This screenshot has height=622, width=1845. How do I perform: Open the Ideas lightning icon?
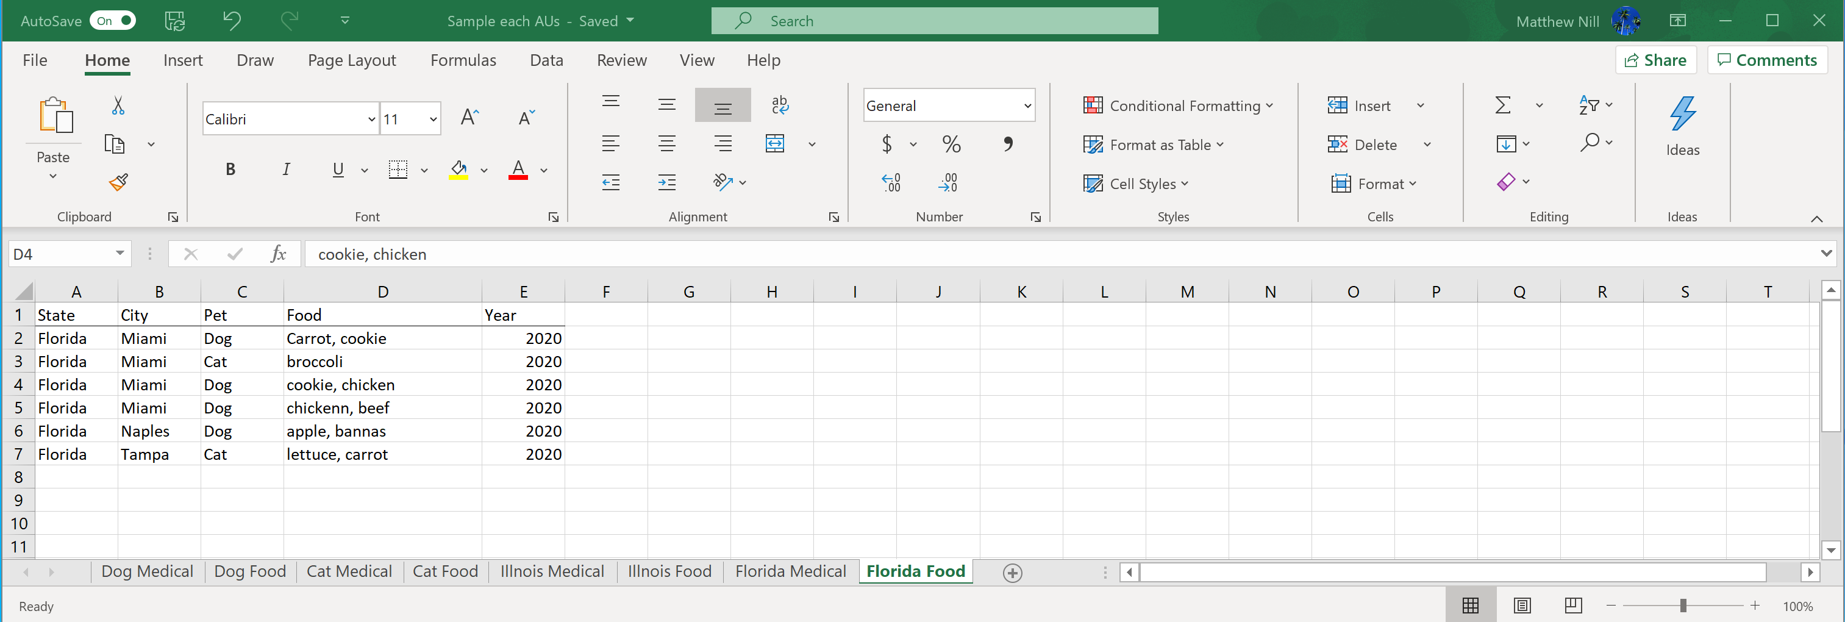coord(1682,114)
